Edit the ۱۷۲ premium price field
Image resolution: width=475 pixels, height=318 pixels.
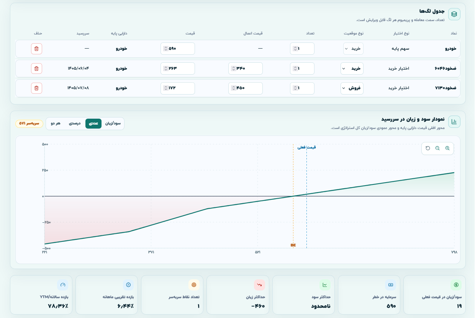178,88
